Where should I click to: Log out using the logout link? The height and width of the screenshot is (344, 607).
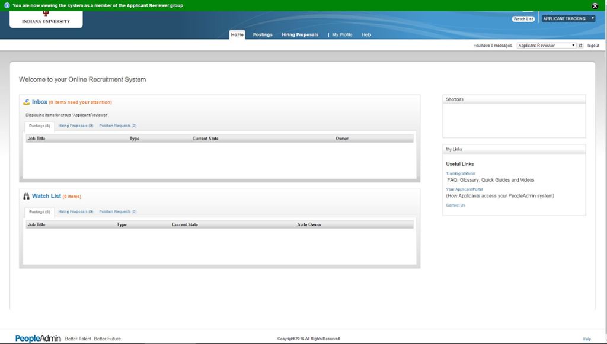coord(593,46)
